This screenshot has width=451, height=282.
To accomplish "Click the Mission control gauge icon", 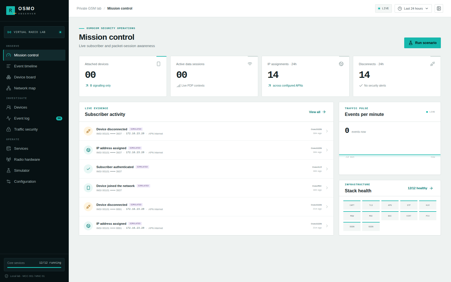I will [x=9, y=55].
